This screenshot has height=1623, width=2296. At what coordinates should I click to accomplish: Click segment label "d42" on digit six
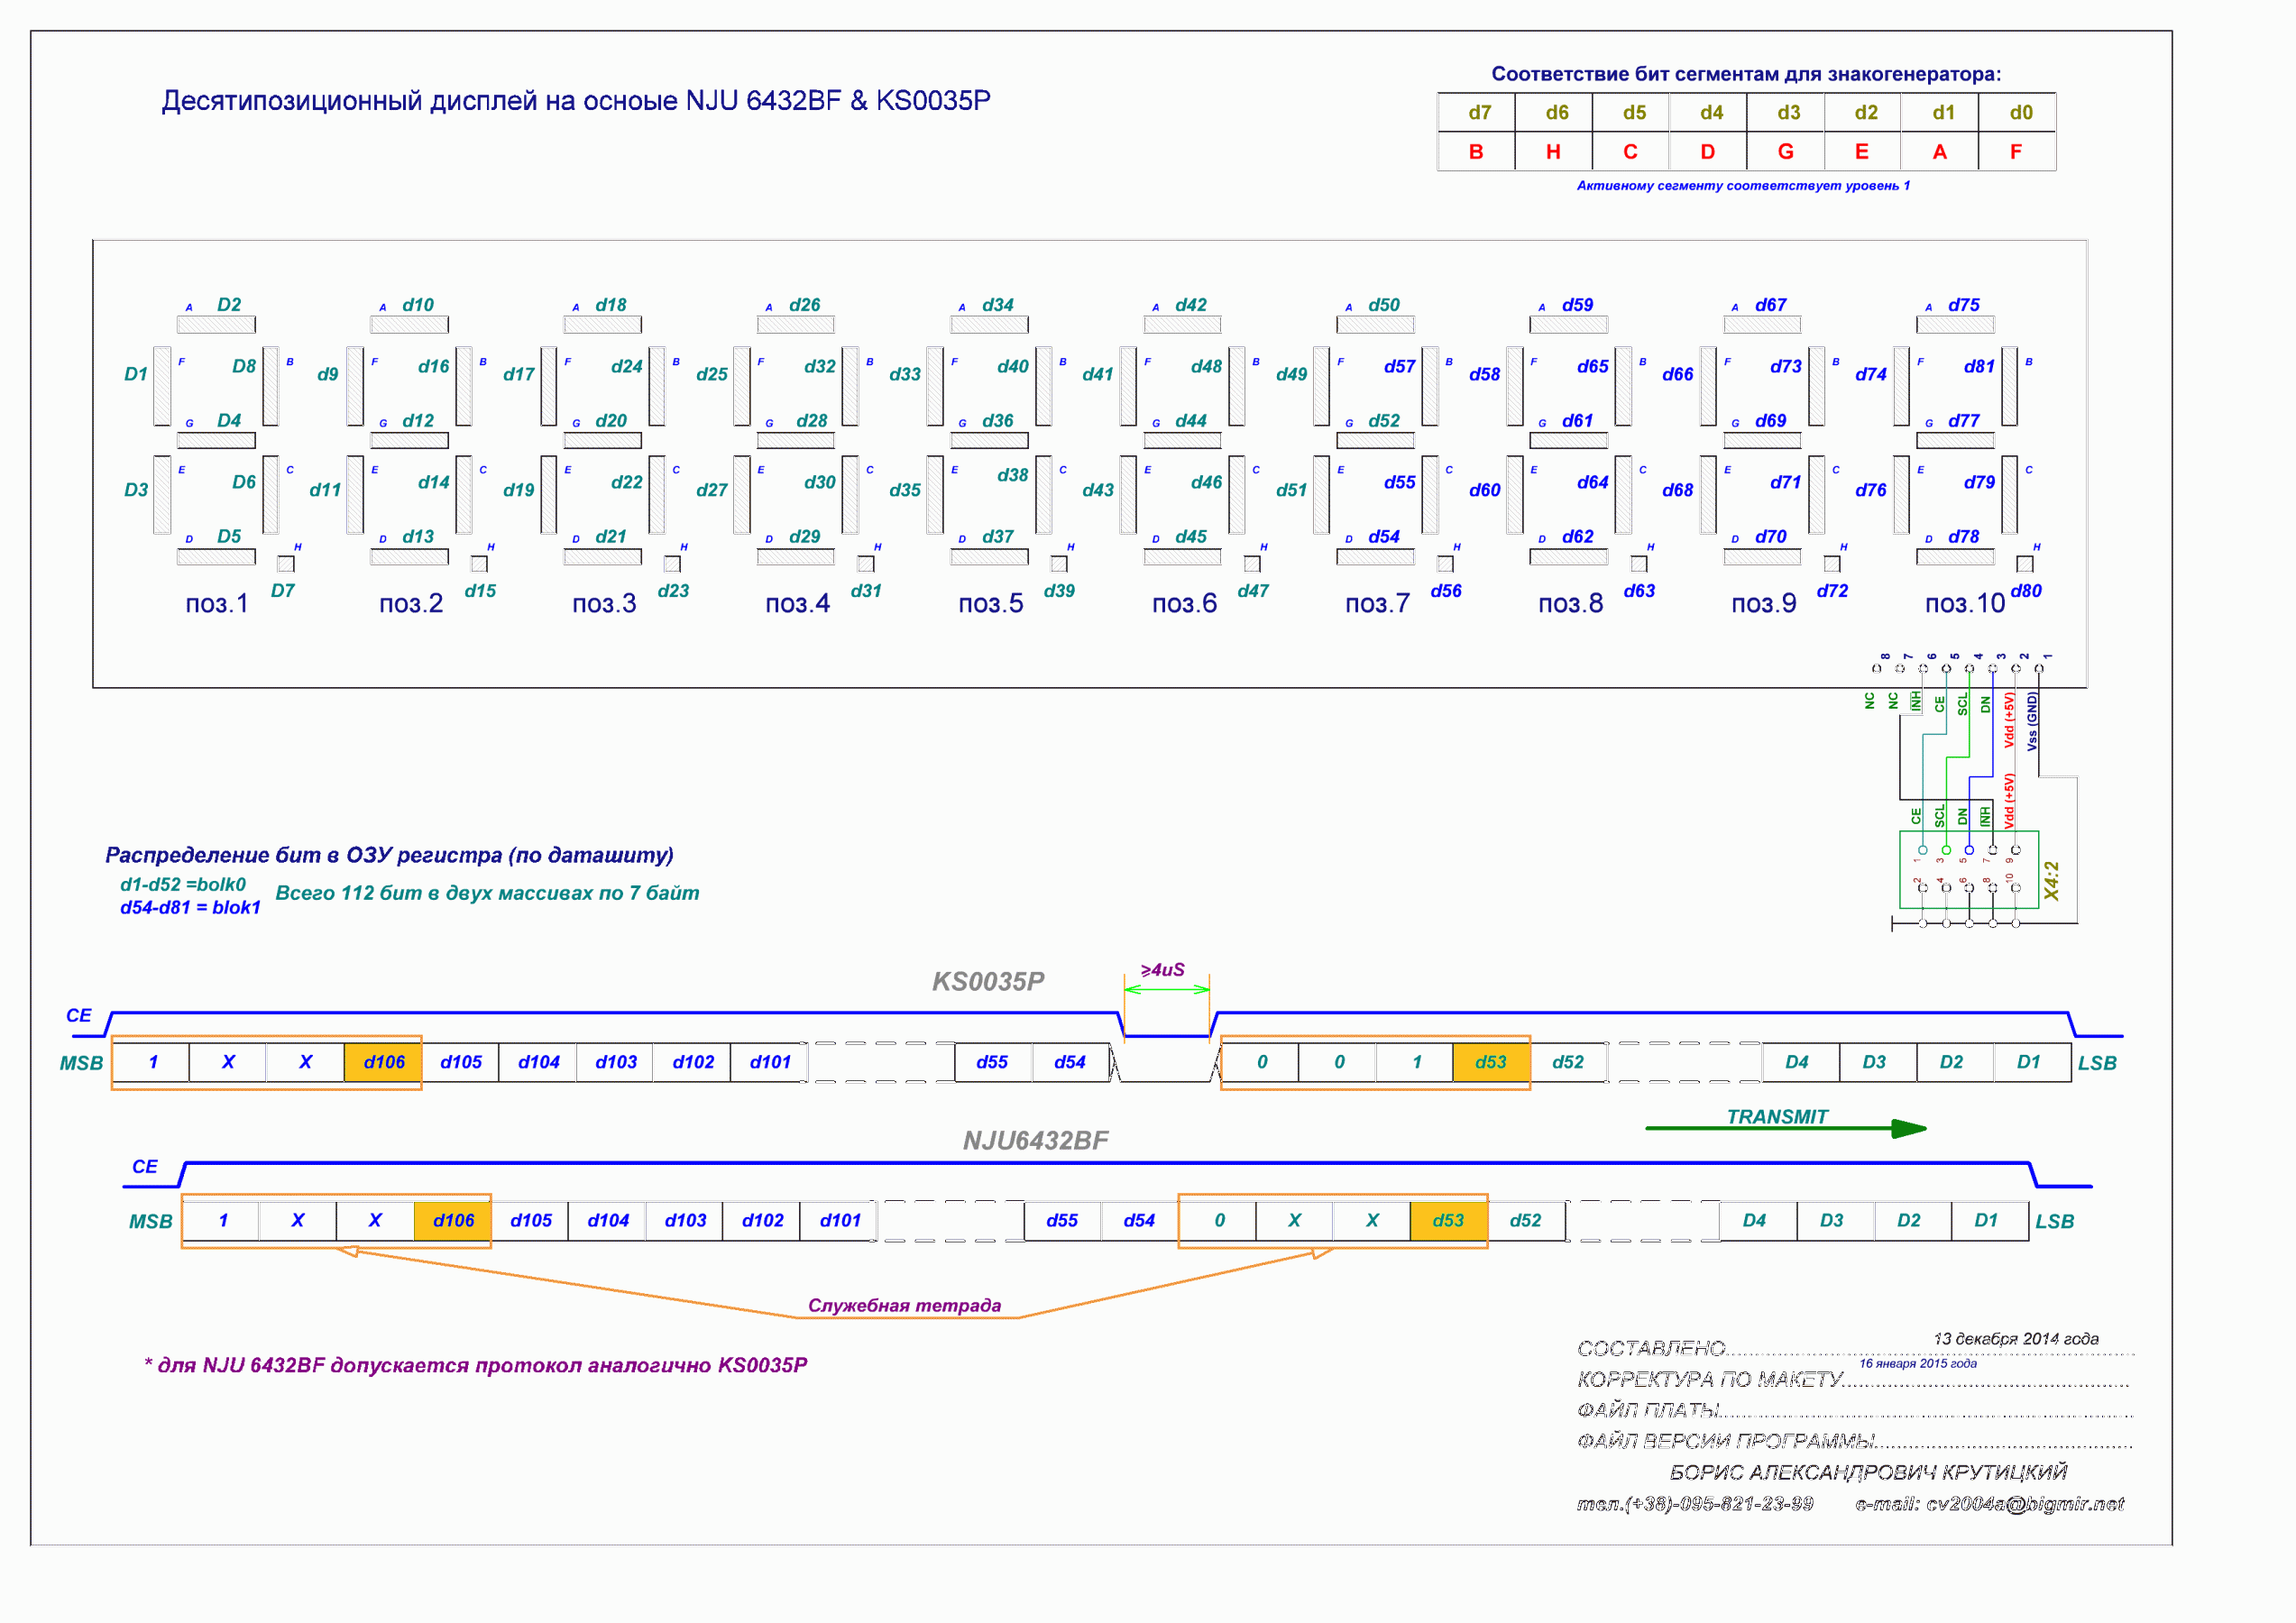point(1191,305)
